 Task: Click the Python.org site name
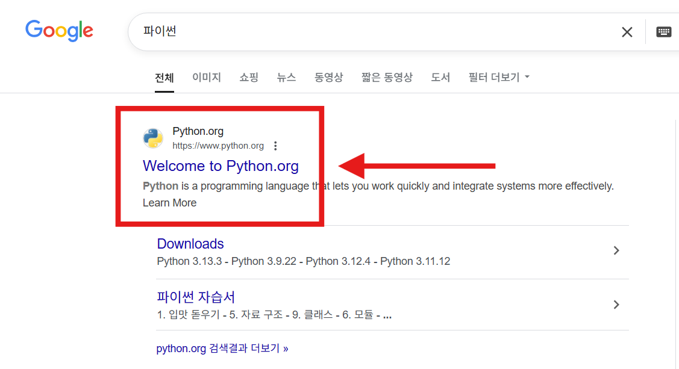click(x=198, y=131)
